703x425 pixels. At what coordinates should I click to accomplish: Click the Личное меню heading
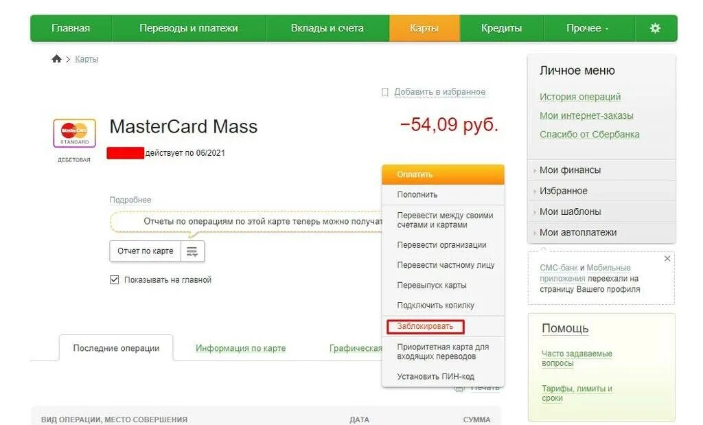(577, 71)
